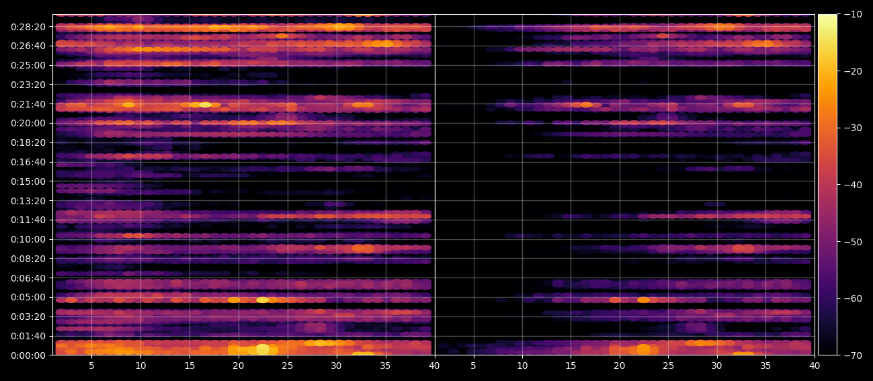Click x-axis label 35 of right heatmap

[x=766, y=366]
